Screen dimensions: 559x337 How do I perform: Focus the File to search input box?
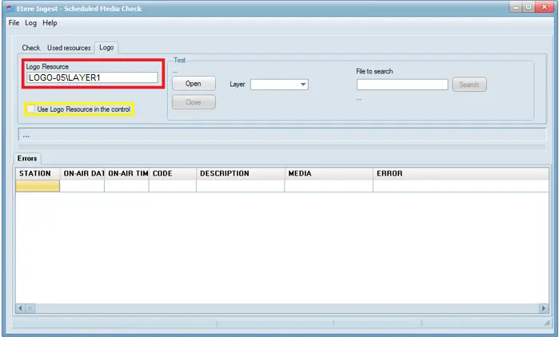[401, 85]
